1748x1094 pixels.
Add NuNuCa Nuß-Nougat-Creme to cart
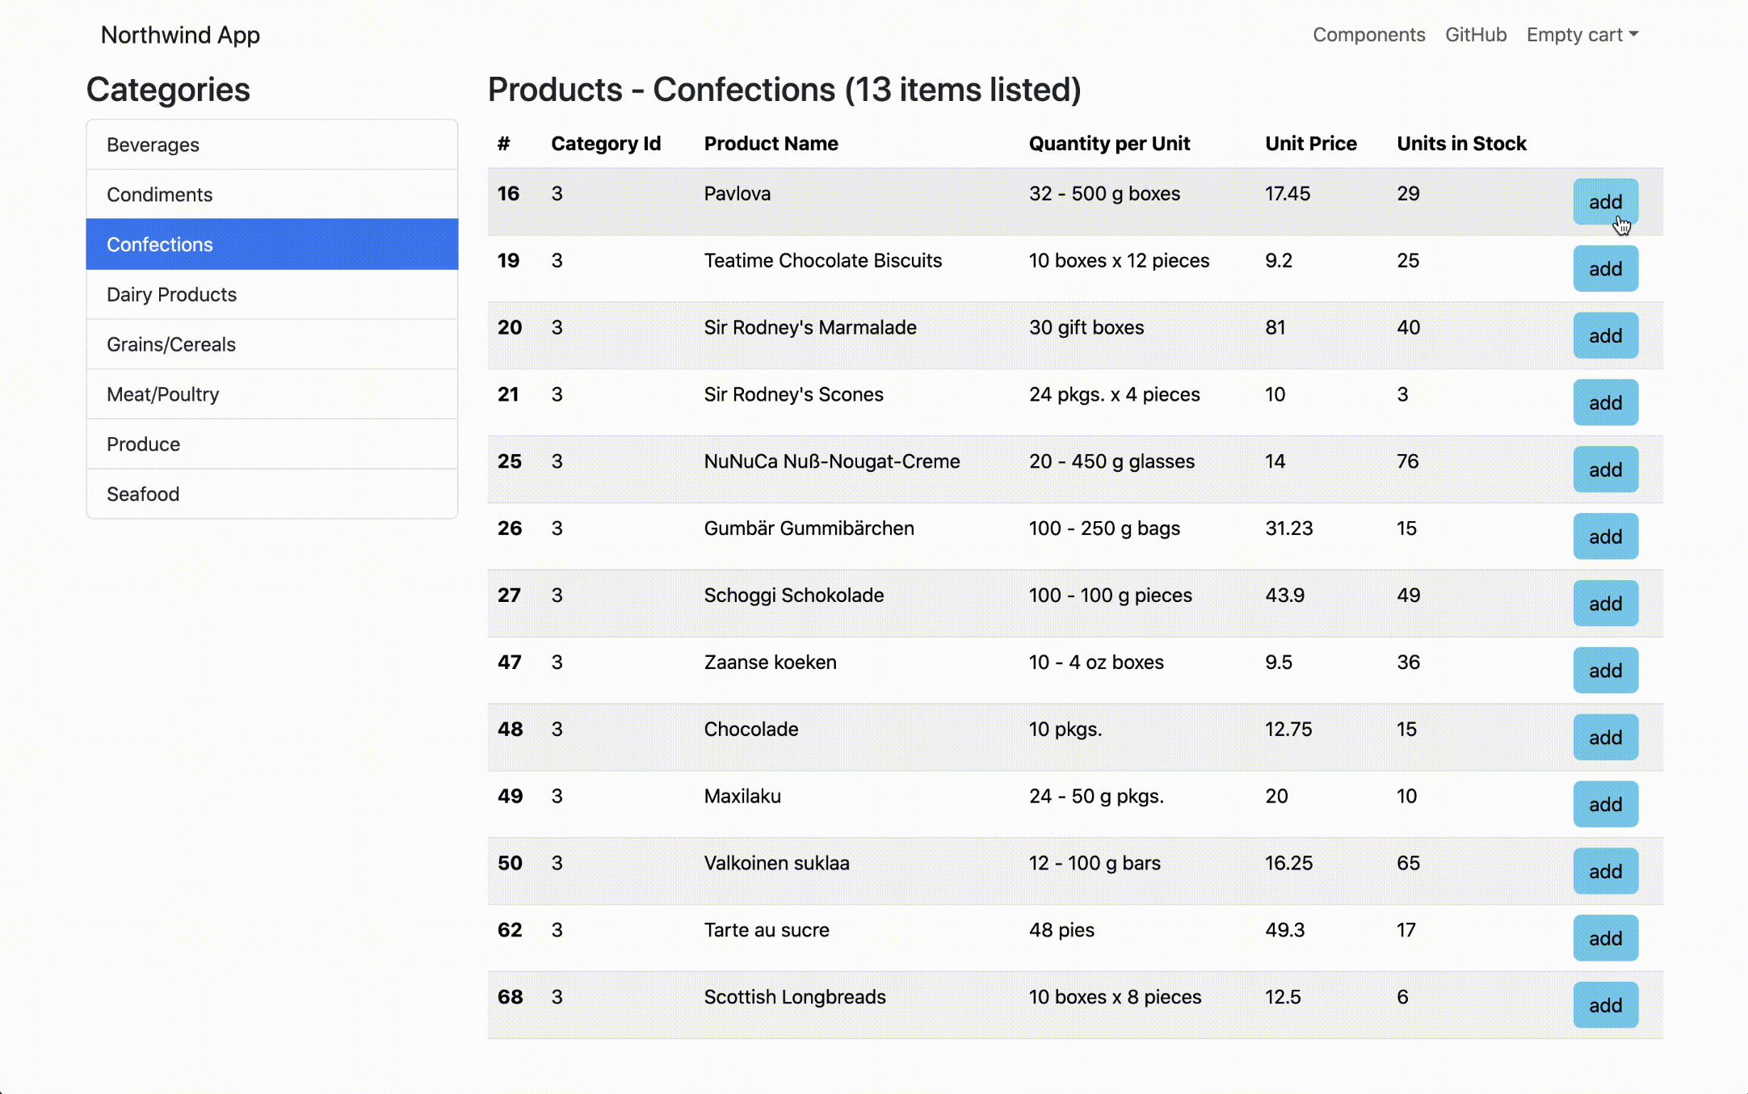click(x=1604, y=469)
